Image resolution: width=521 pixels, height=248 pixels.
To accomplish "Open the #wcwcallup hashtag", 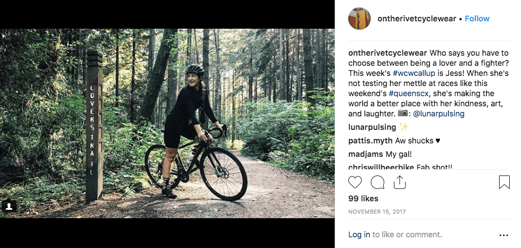I will pos(416,73).
